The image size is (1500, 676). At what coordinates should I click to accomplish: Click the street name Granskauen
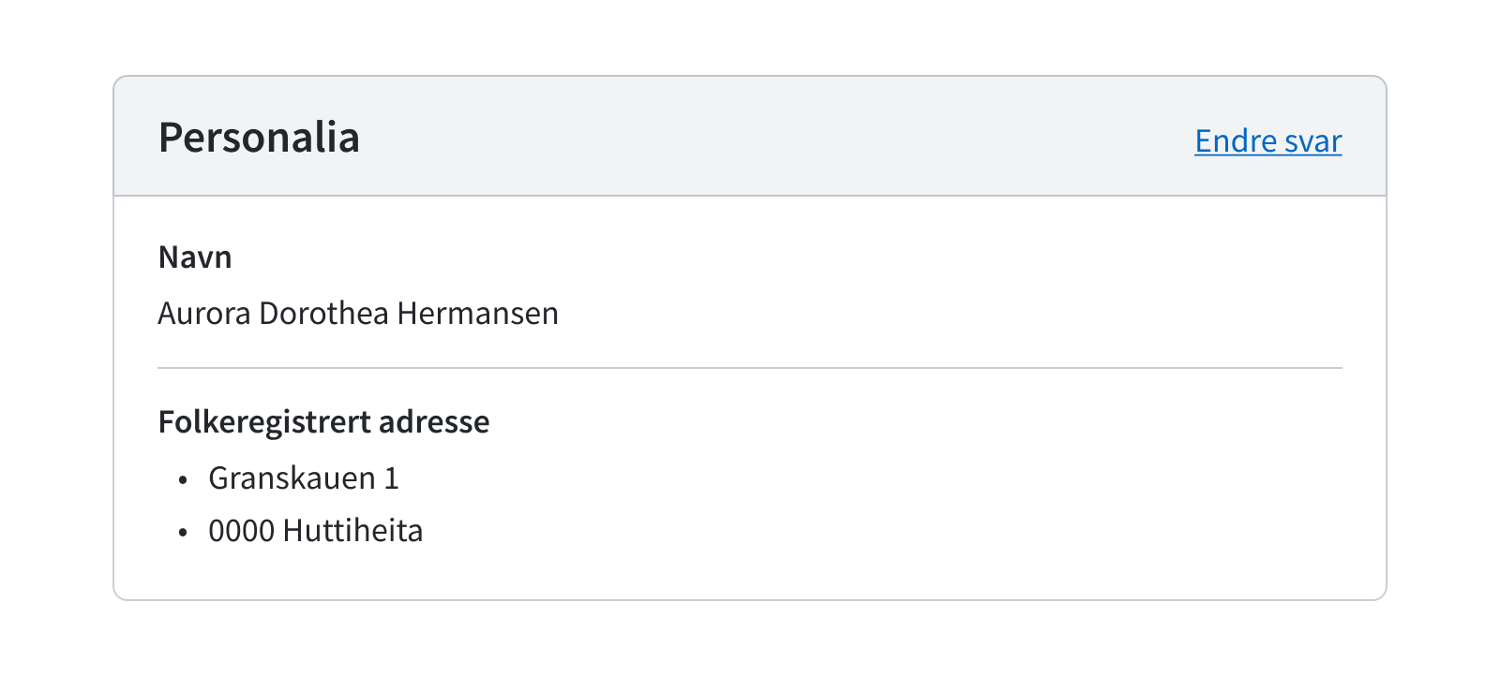tap(292, 478)
